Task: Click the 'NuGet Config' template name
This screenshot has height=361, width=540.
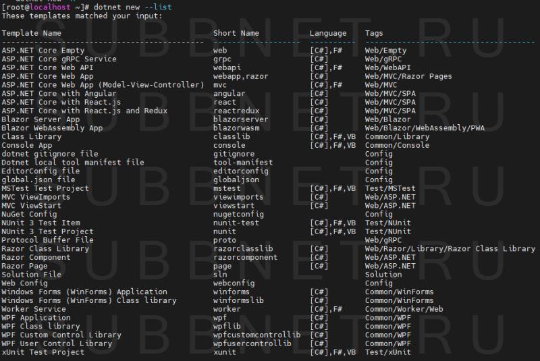Action: point(29,214)
